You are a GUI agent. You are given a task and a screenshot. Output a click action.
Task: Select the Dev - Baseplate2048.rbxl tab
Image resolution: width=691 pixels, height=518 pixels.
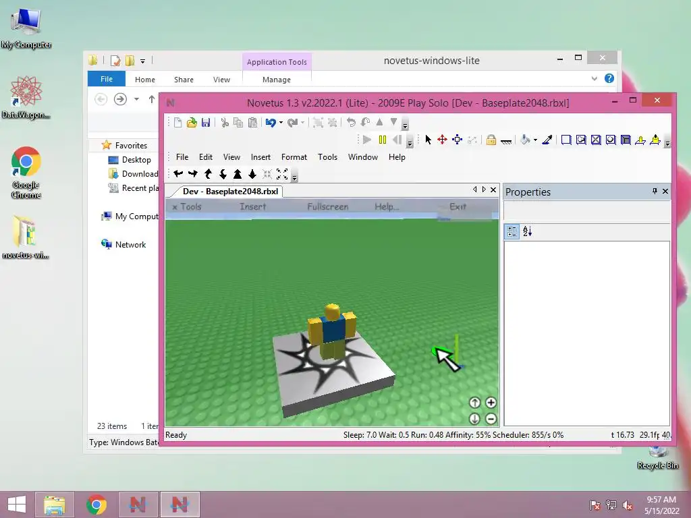(230, 191)
